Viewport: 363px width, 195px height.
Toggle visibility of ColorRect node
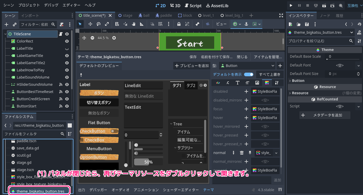click(67, 41)
